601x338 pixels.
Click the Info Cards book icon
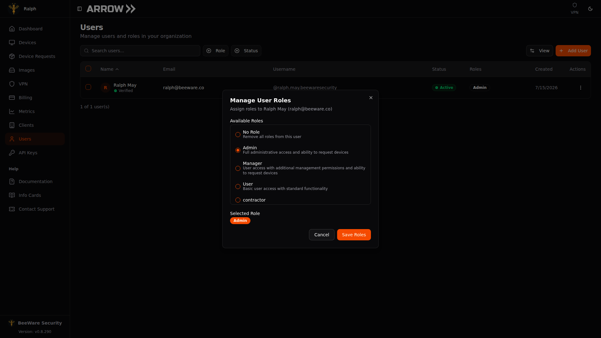[12, 195]
